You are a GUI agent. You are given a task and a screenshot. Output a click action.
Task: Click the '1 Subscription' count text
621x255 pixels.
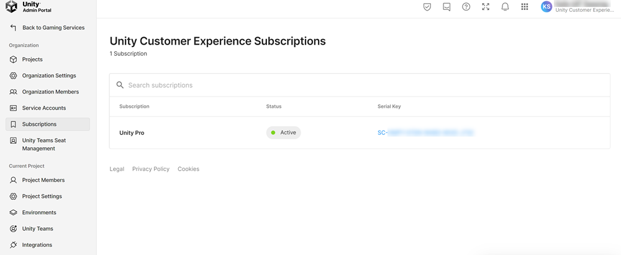129,54
